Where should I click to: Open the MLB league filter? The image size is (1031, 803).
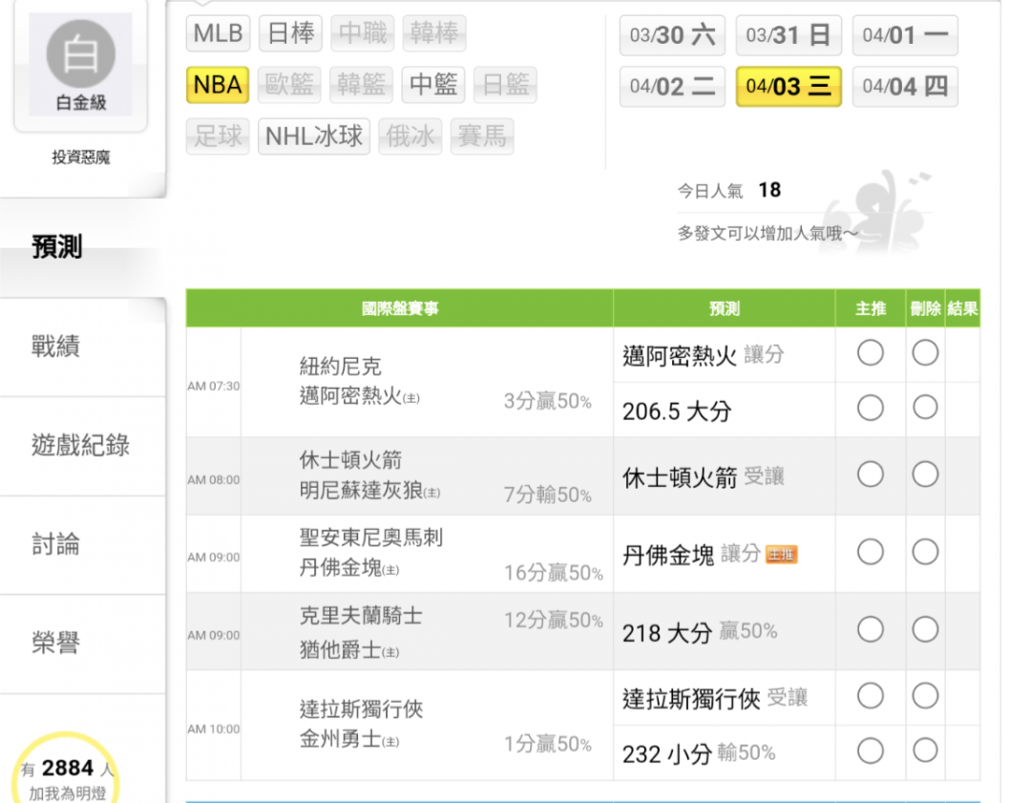point(219,32)
